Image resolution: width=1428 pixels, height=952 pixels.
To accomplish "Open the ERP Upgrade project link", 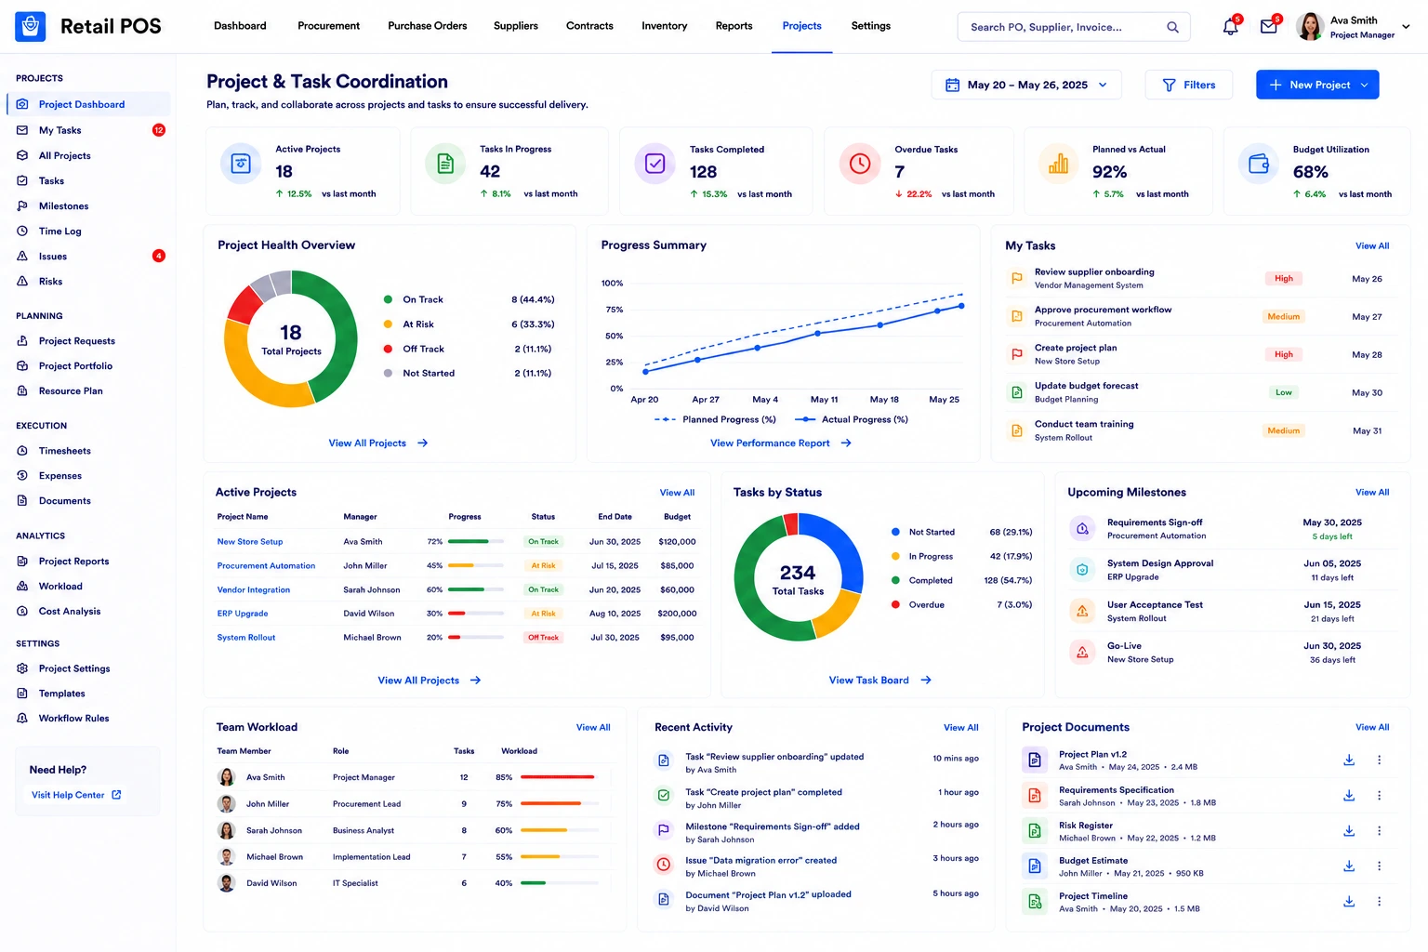I will coord(243,614).
